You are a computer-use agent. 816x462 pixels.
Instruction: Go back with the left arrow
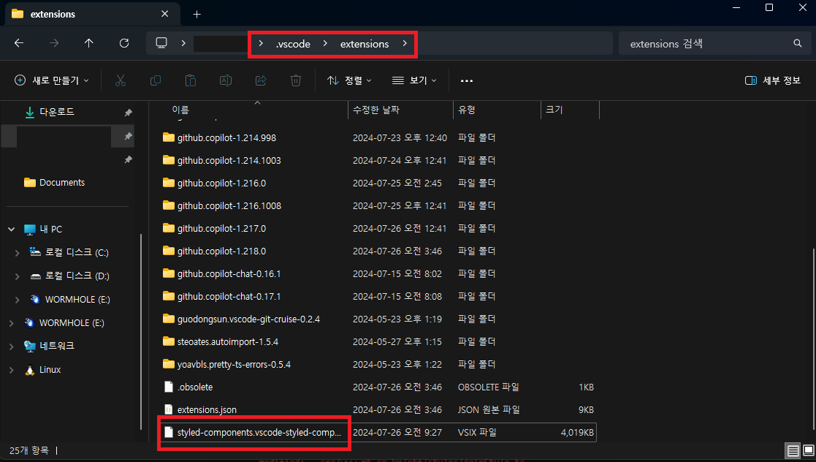[19, 43]
